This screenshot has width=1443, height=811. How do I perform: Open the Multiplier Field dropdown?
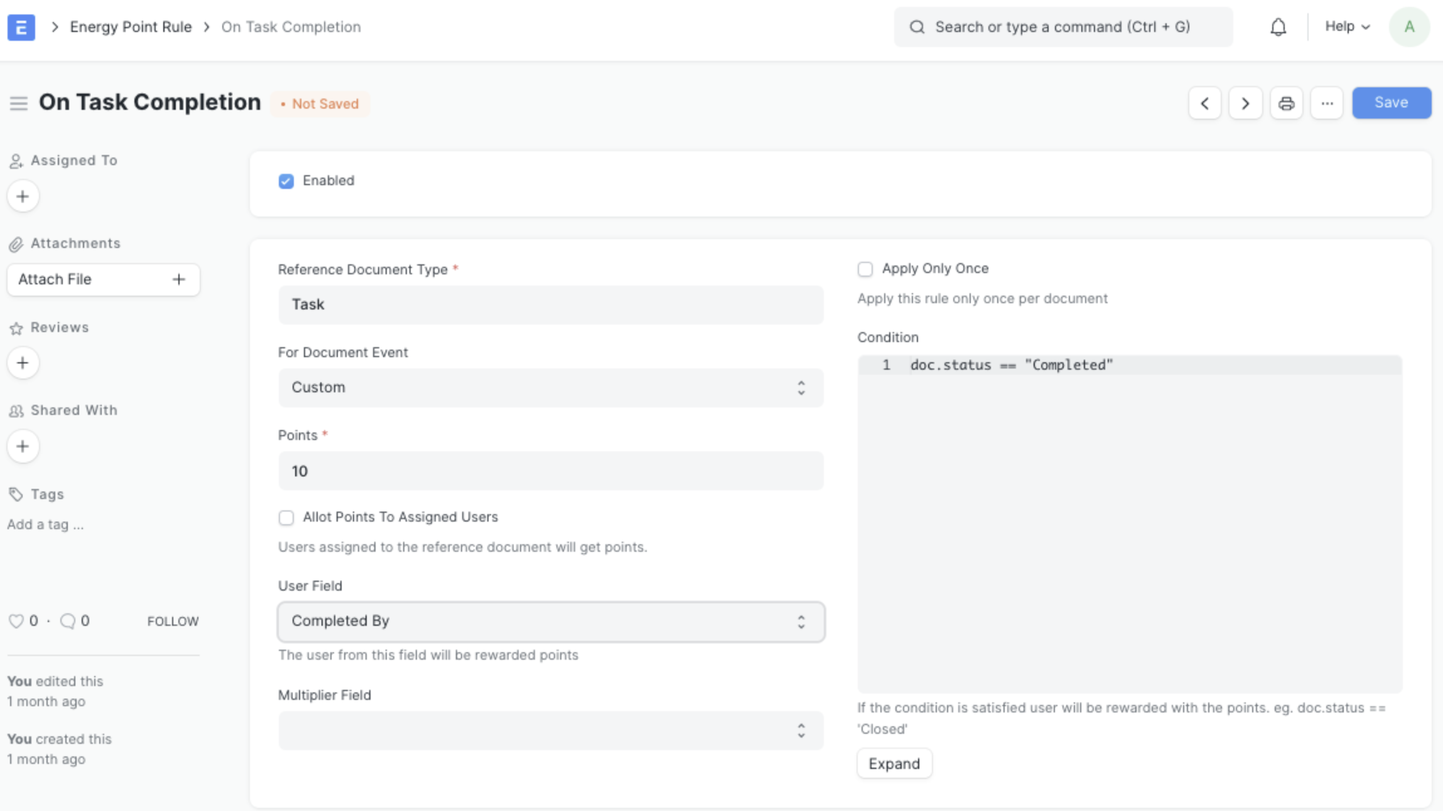click(x=551, y=730)
